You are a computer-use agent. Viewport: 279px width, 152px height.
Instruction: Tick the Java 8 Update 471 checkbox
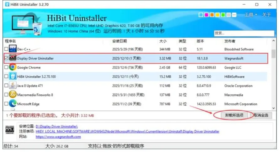pyautogui.click(x=6, y=86)
